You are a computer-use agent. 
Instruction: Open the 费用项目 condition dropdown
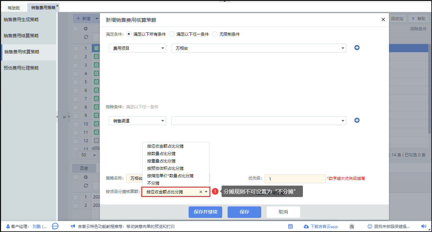tap(137, 48)
